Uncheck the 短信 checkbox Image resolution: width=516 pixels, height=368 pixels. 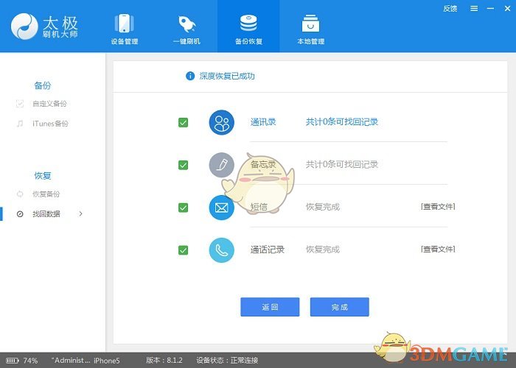pos(184,208)
